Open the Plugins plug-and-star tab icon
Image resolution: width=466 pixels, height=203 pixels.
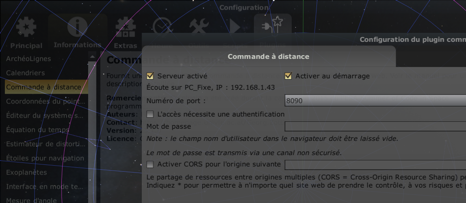click(273, 25)
